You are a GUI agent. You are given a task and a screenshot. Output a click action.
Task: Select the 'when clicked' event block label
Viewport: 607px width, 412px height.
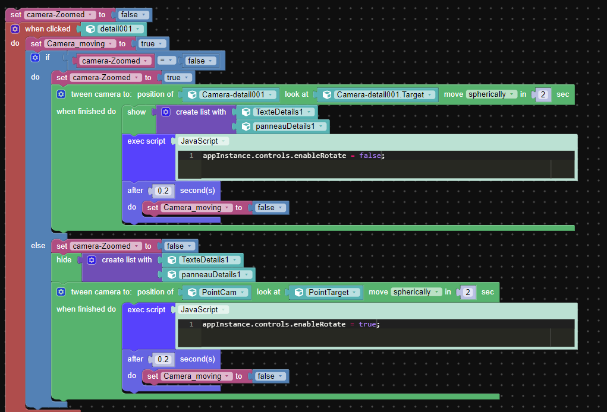[x=48, y=29]
